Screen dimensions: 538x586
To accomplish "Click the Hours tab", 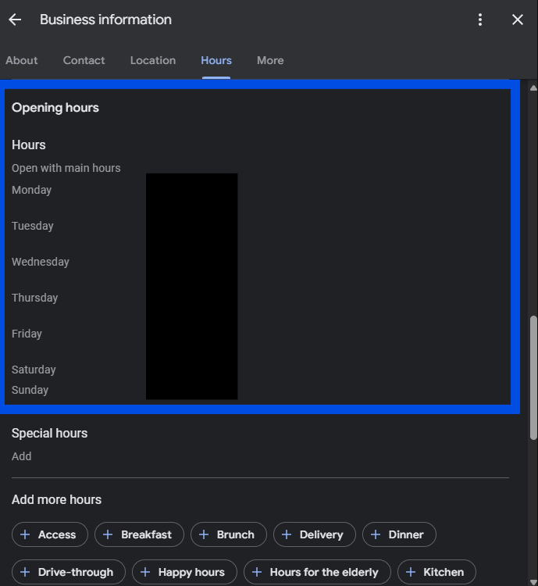I will coord(216,60).
